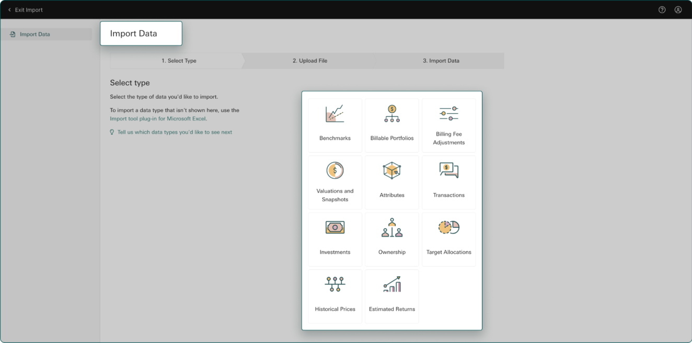Choose the Billable Portfolios icon

coord(391,113)
